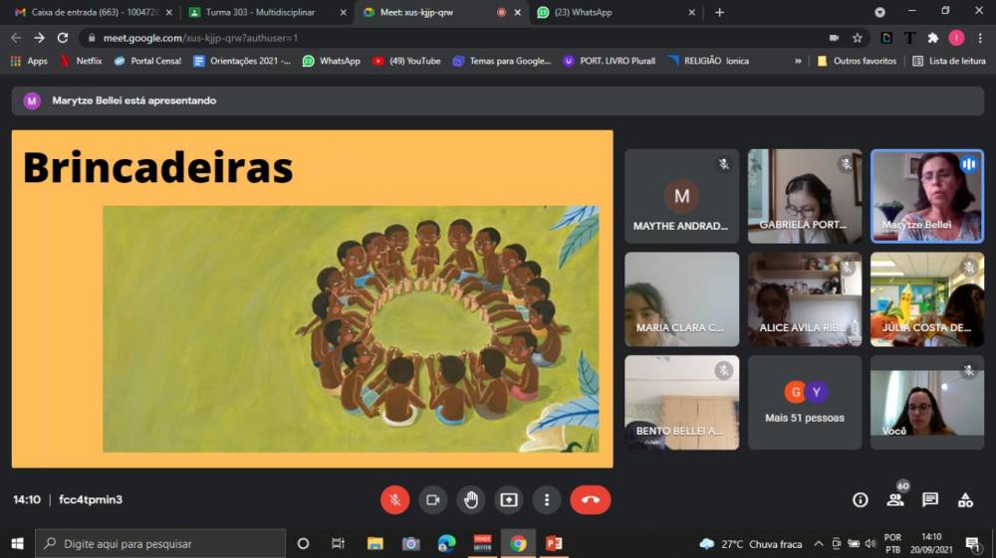Expand the hidden bookmarks overflow chevron
996x558 pixels.
tap(798, 61)
